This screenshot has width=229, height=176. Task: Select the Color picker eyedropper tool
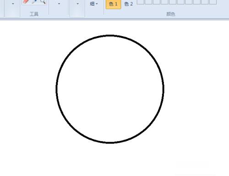pyautogui.click(x=34, y=2)
